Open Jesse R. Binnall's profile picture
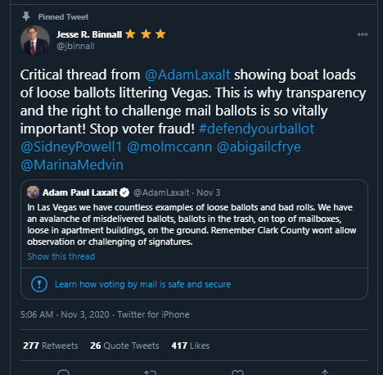 [x=35, y=40]
